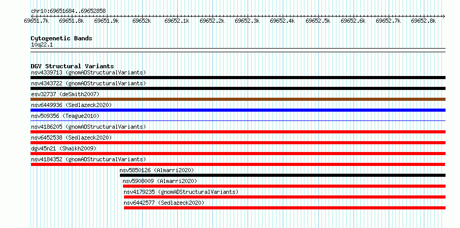The width and height of the screenshot is (460, 228).
Task: Open variant nsv4343722 label
Action: (x=88, y=83)
